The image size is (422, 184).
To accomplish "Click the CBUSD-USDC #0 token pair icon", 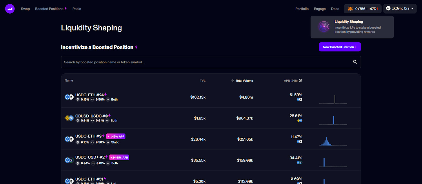I will 69,118.
